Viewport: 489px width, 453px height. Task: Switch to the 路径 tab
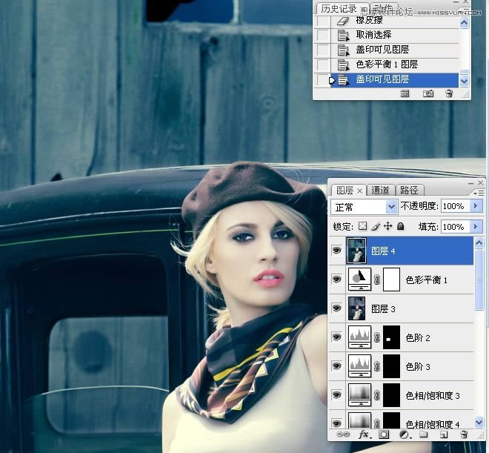click(408, 191)
